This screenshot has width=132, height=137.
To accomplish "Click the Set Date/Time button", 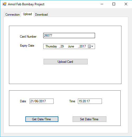I will point(89,119).
